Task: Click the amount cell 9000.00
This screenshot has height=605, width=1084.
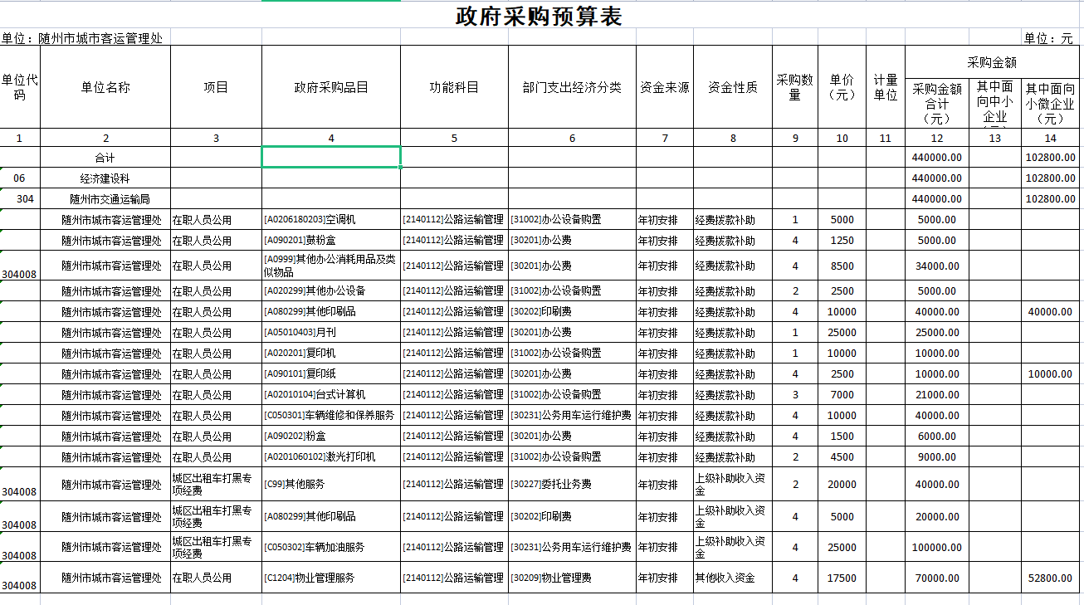Action: 937,456
